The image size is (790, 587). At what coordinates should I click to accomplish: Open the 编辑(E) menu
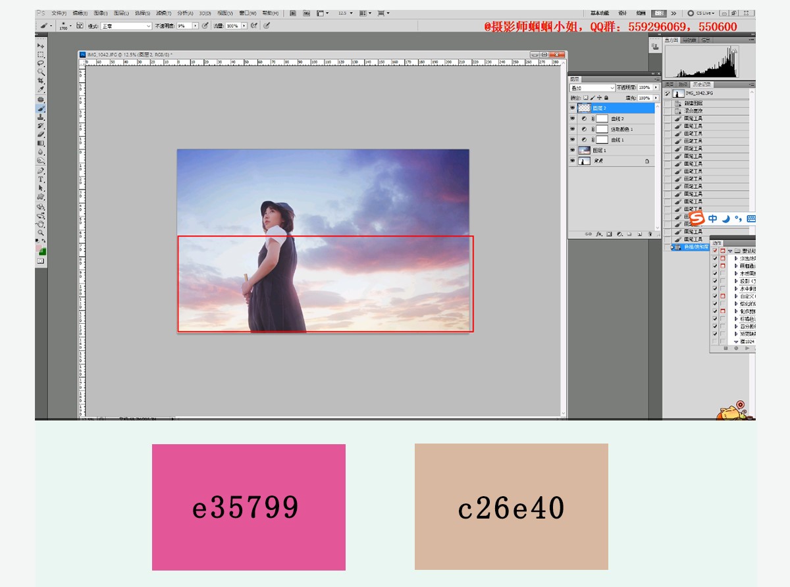click(x=80, y=13)
